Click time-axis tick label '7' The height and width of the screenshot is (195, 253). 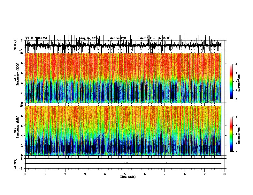[165, 174]
